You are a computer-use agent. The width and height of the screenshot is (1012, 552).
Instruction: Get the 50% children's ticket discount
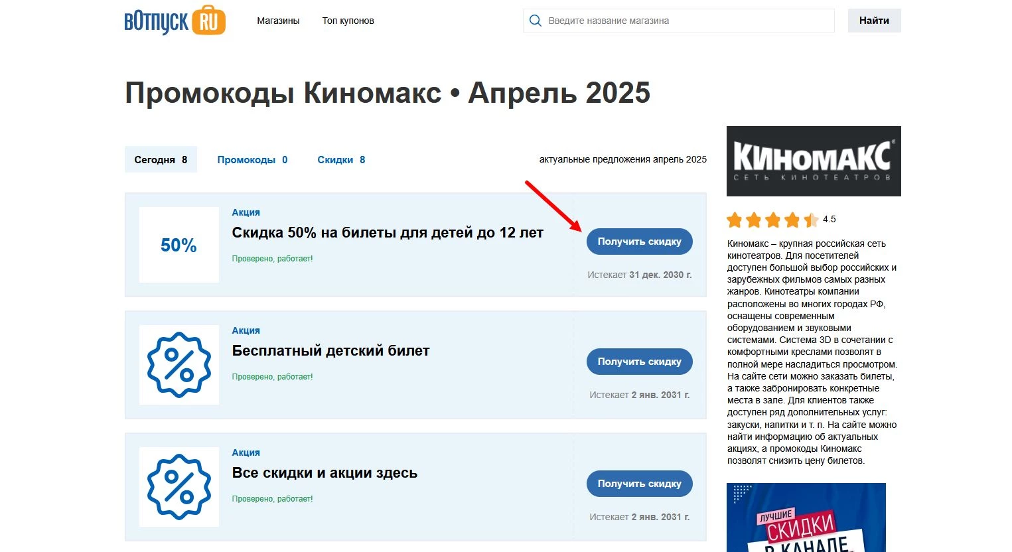tap(638, 241)
